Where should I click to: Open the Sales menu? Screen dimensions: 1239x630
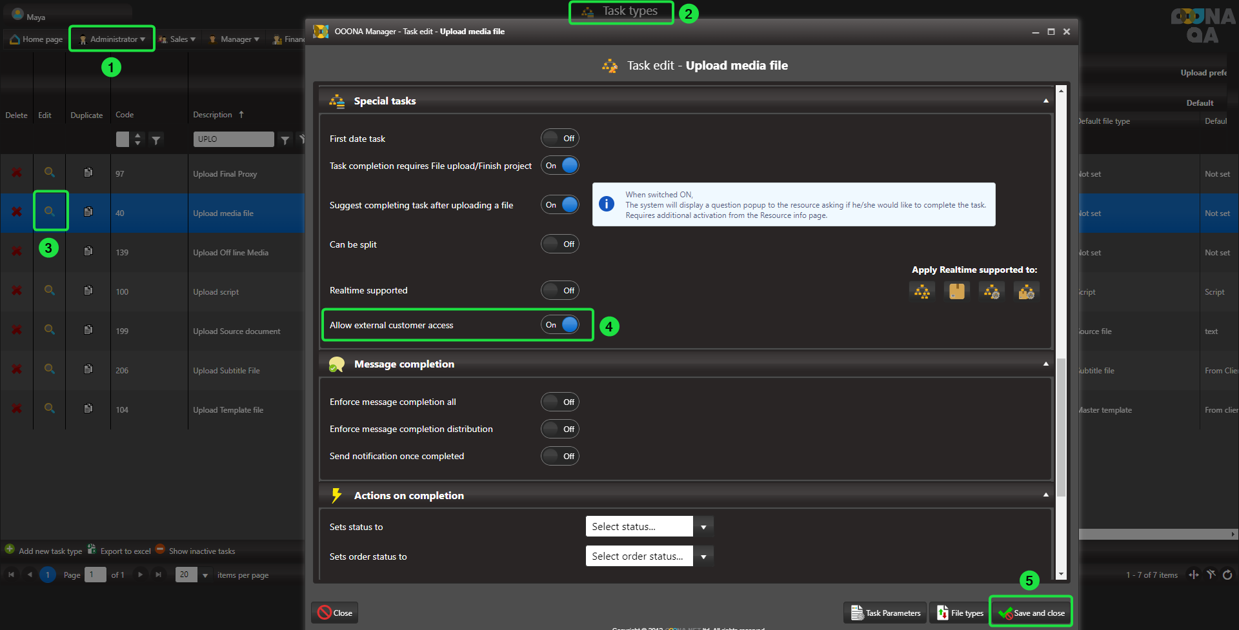coord(178,39)
